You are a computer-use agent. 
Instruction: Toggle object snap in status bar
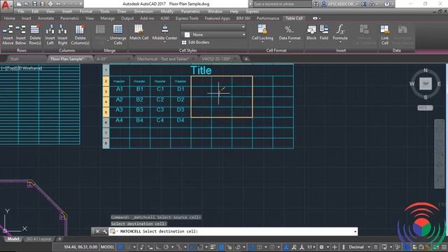(200, 247)
